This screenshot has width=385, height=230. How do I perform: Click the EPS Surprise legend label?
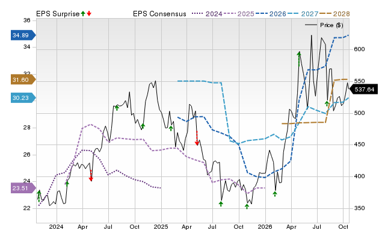[x=58, y=14]
